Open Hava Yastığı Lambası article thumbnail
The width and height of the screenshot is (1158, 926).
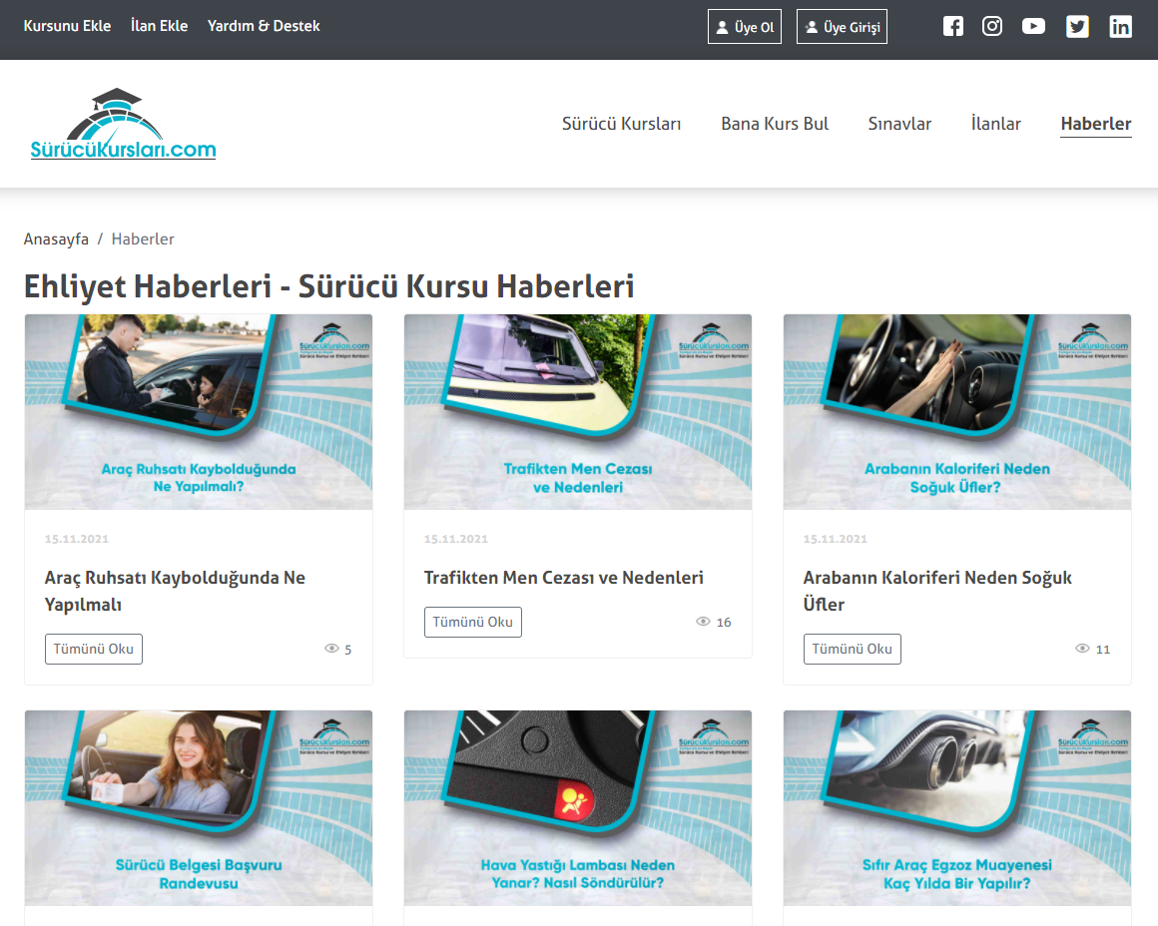(578, 807)
